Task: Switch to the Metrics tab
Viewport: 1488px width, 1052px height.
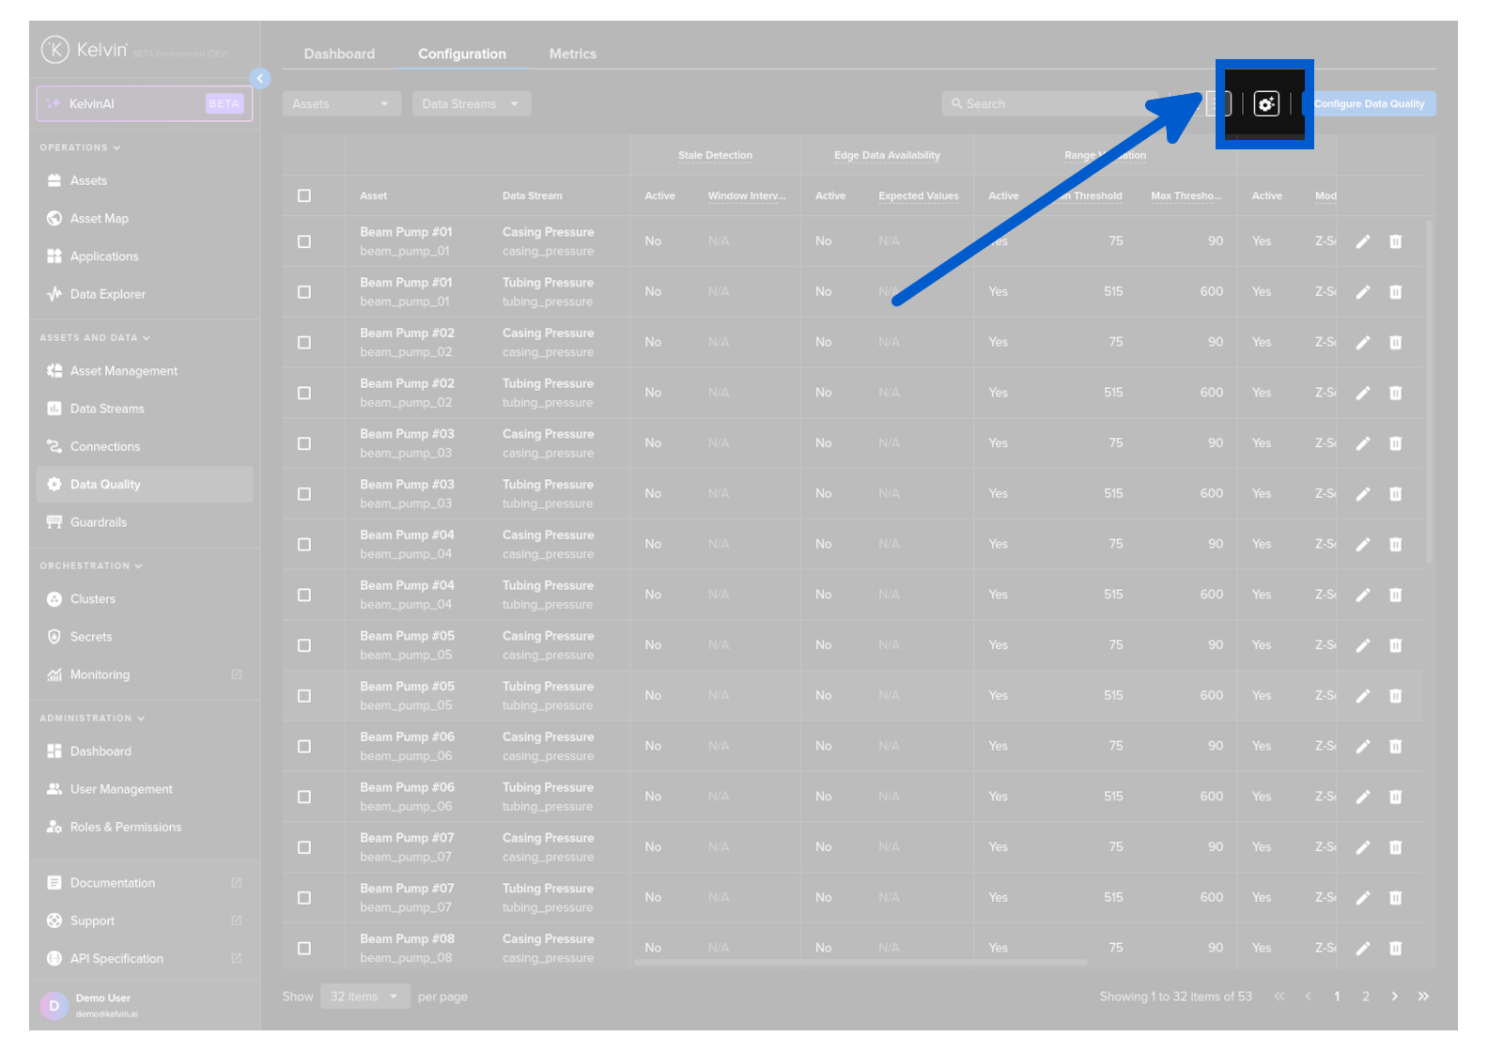Action: click(572, 54)
